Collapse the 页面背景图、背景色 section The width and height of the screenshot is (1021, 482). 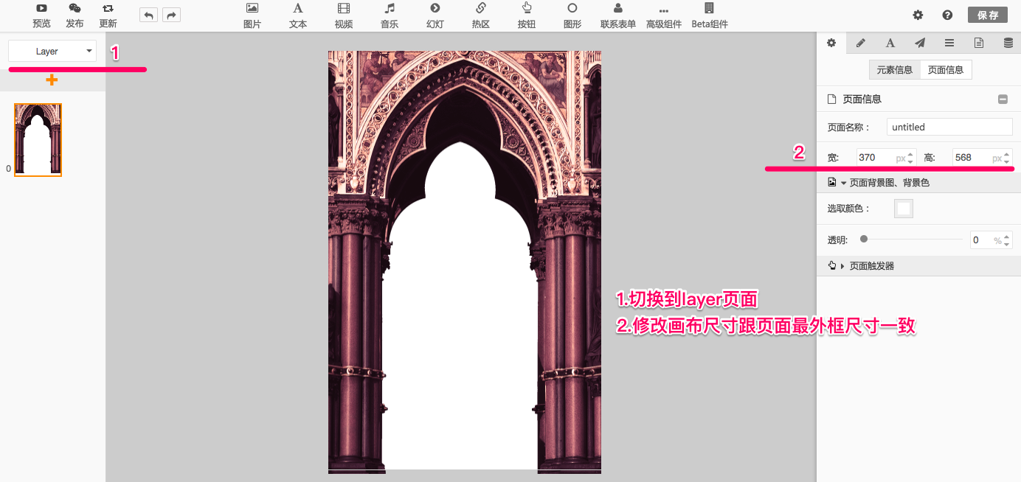(x=843, y=182)
